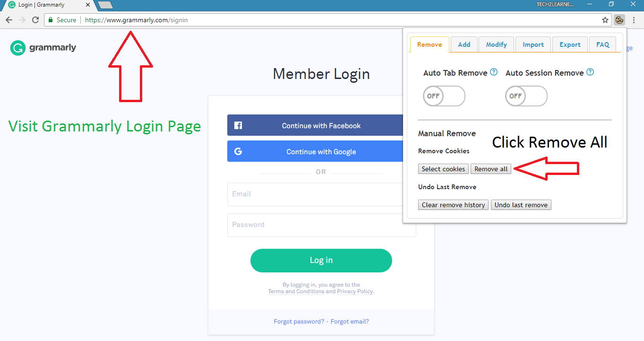The image size is (644, 341).
Task: Switch to the Remove tab
Action: click(429, 44)
